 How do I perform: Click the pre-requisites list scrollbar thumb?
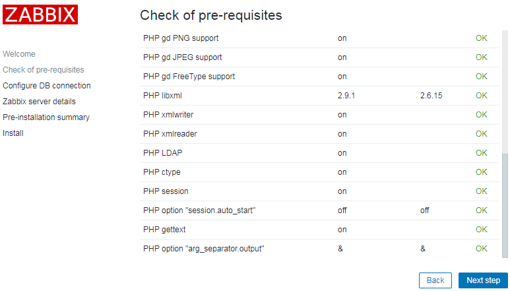click(505, 205)
